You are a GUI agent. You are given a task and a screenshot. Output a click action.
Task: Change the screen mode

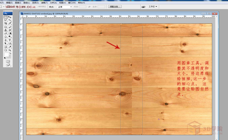[x=8, y=65]
